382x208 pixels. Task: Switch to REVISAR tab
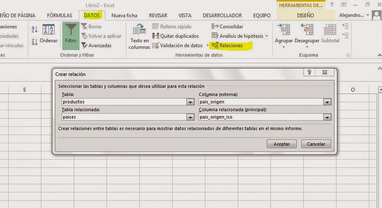(158, 15)
